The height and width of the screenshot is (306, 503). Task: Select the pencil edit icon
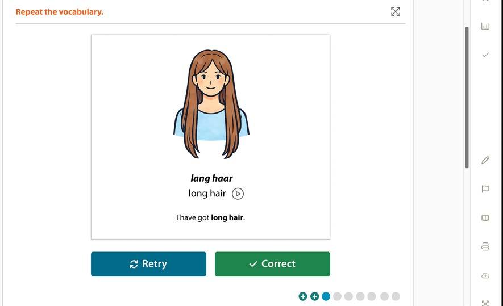point(485,160)
